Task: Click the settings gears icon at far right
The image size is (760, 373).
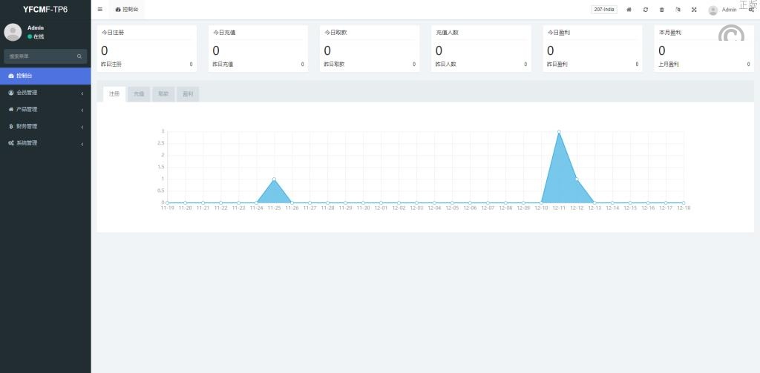Action: 751,10
